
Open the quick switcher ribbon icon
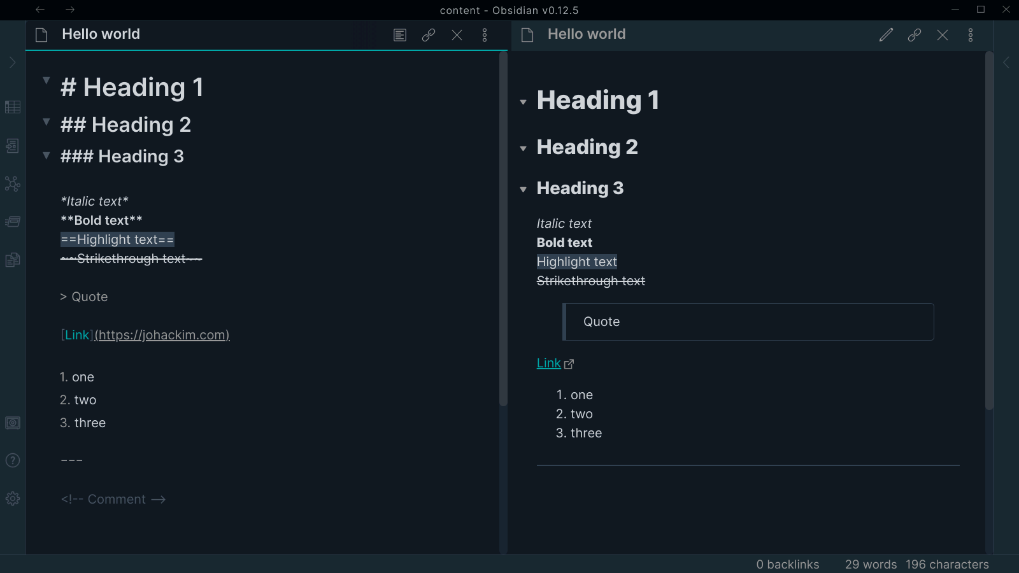pos(13,146)
